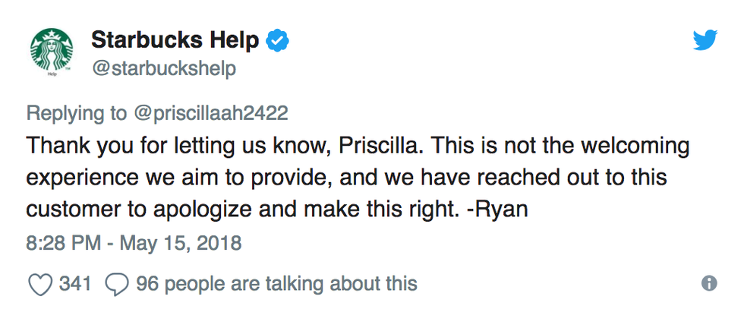Open the Starbucks Help profile name
This screenshot has width=744, height=312.
point(175,39)
